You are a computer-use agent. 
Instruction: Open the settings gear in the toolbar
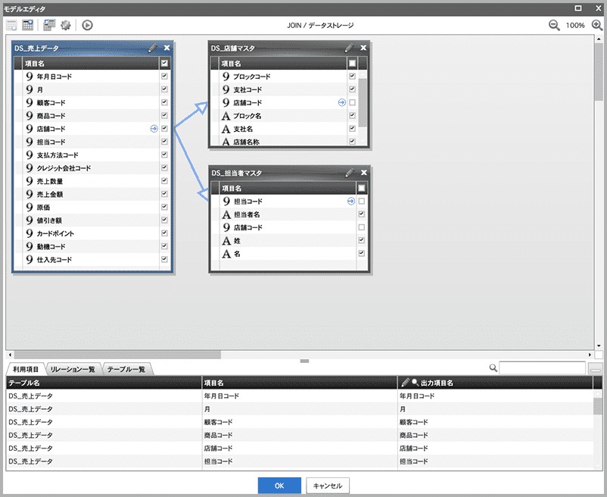click(66, 25)
